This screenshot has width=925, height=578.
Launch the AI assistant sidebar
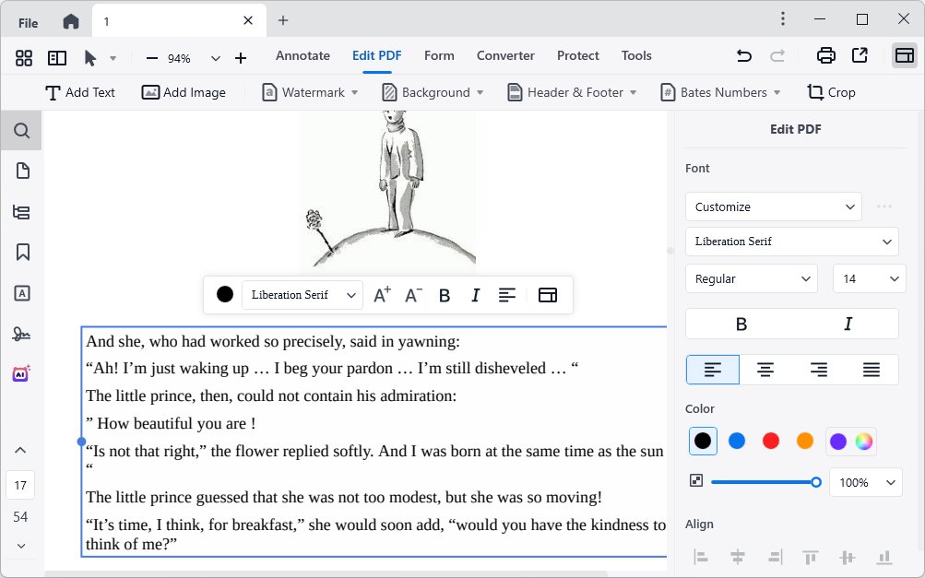(x=20, y=373)
